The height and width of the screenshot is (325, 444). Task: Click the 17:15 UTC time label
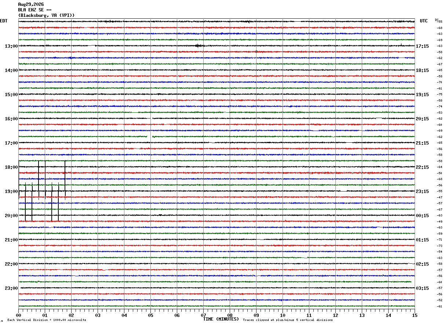(422, 46)
